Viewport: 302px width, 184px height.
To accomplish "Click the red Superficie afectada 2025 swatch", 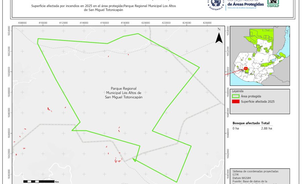I will point(236,101).
